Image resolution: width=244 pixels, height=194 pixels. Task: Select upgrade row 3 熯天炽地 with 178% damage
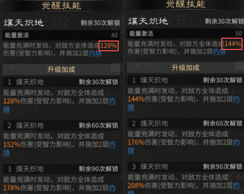[61, 169]
